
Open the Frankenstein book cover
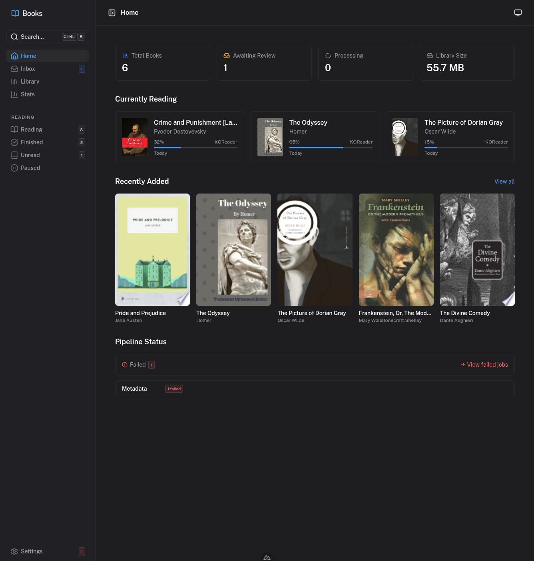396,250
